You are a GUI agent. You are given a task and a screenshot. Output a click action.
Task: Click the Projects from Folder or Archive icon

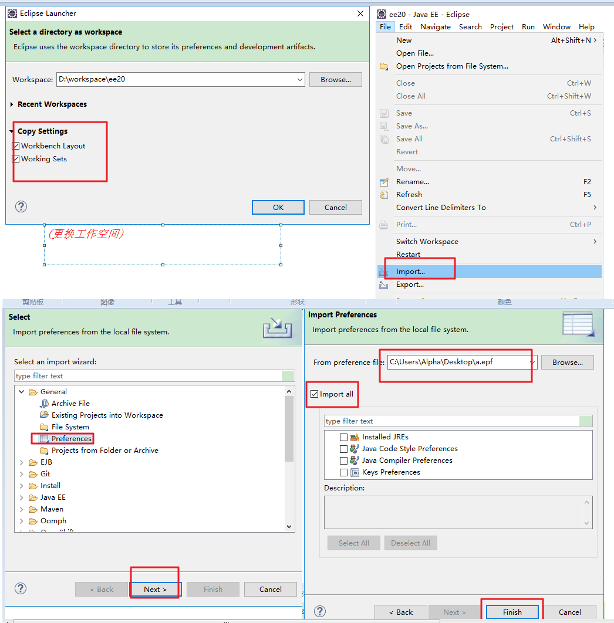click(44, 450)
